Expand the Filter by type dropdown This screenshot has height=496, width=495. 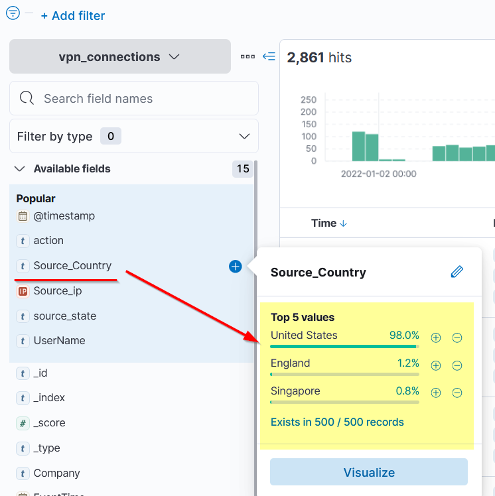[134, 137]
